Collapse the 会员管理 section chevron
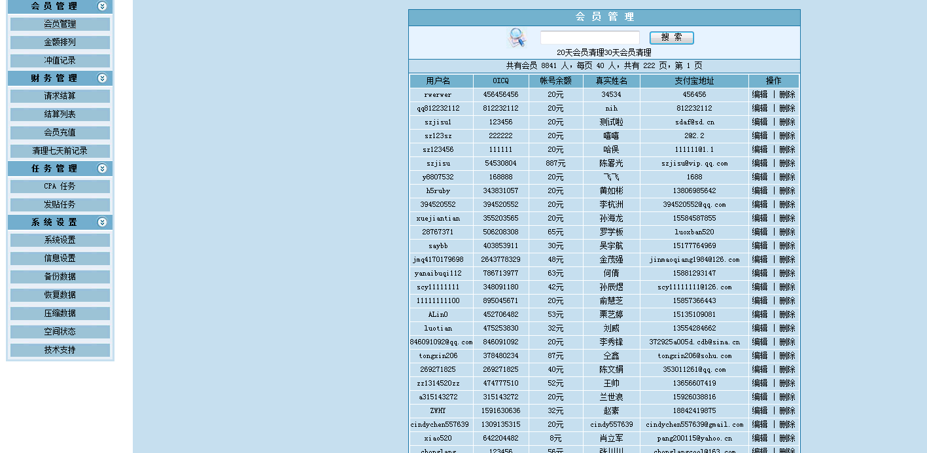 click(x=102, y=6)
